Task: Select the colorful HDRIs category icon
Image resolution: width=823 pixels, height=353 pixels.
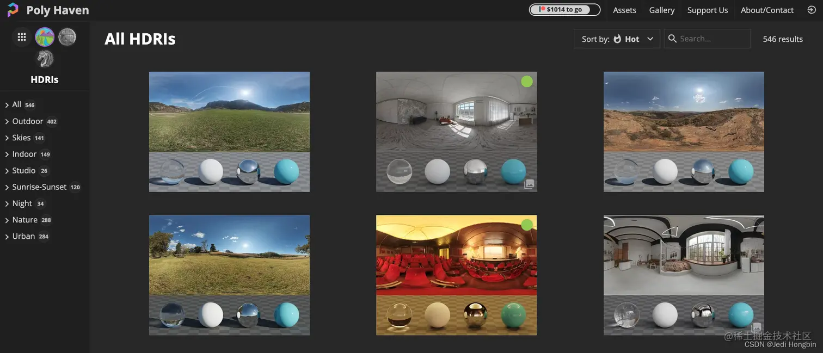Action: click(44, 36)
